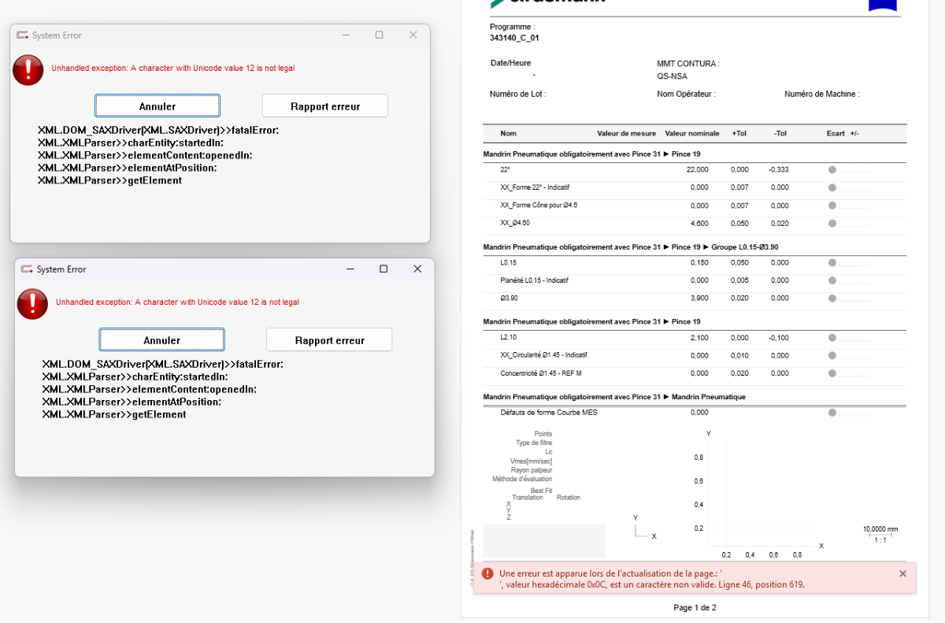Click the red exclamation icon in the lower dialog
The width and height of the screenshot is (945, 623).
[32, 303]
